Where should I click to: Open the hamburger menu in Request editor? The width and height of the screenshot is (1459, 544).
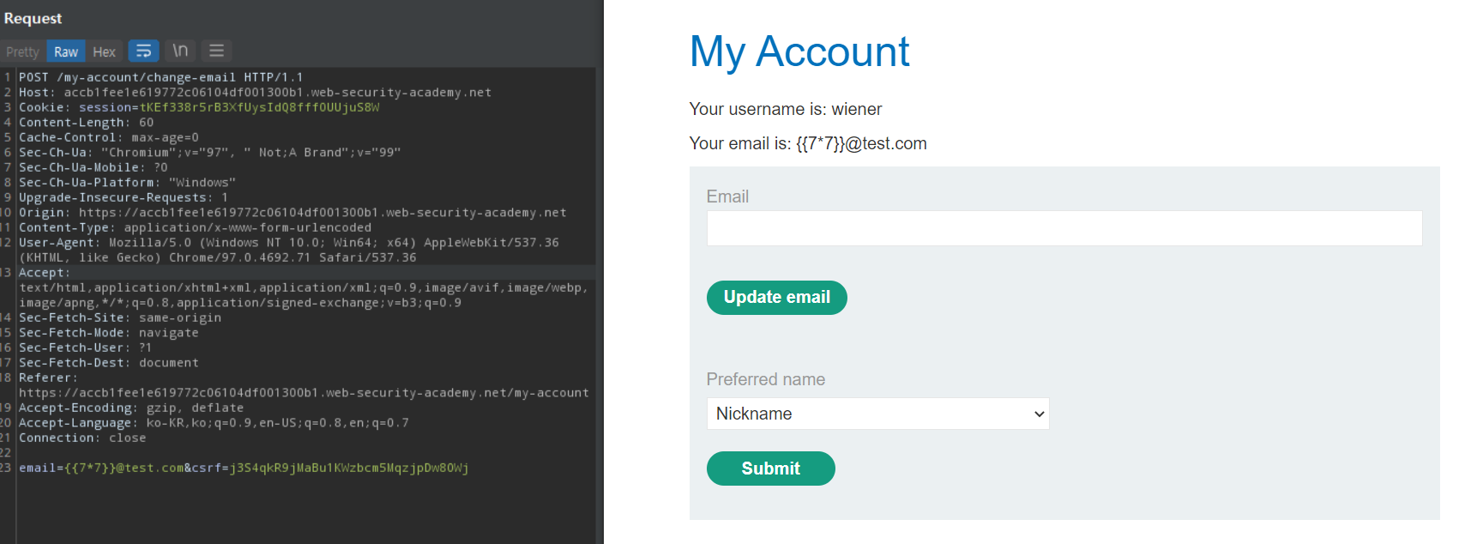click(x=216, y=51)
